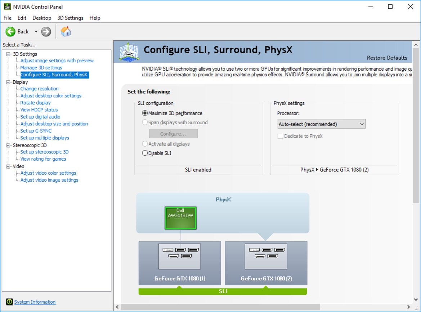
Task: Click the window resize grip corner
Action: pos(417,308)
